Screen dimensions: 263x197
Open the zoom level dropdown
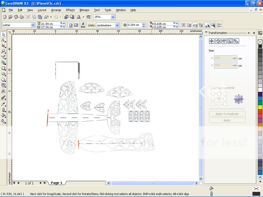point(113,17)
